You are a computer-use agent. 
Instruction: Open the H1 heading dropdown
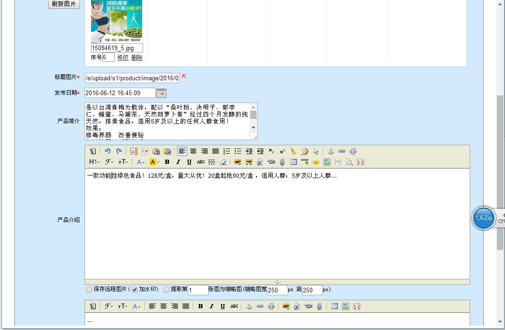point(94,162)
